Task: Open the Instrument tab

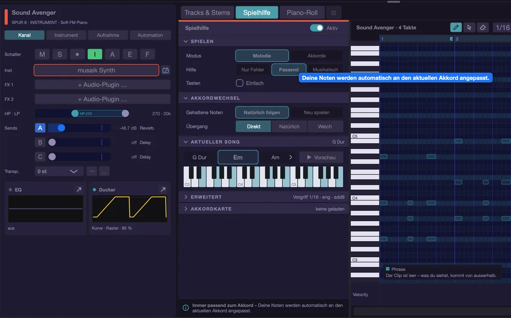Action: (x=66, y=35)
